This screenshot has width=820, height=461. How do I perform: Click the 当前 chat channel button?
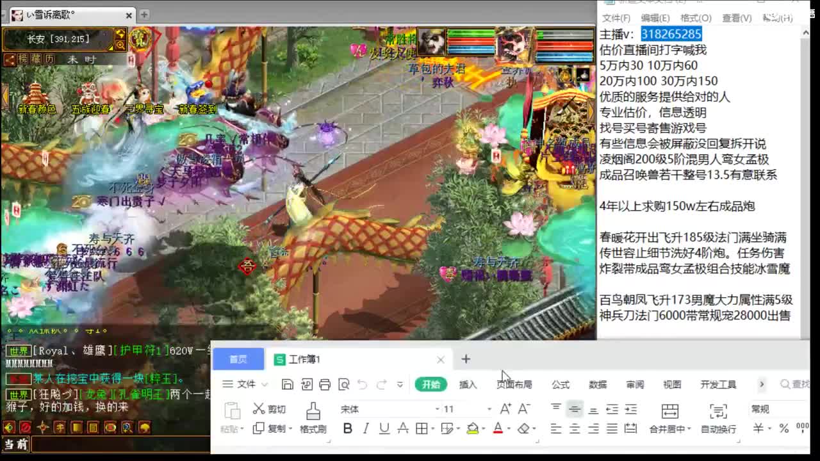click(x=15, y=444)
